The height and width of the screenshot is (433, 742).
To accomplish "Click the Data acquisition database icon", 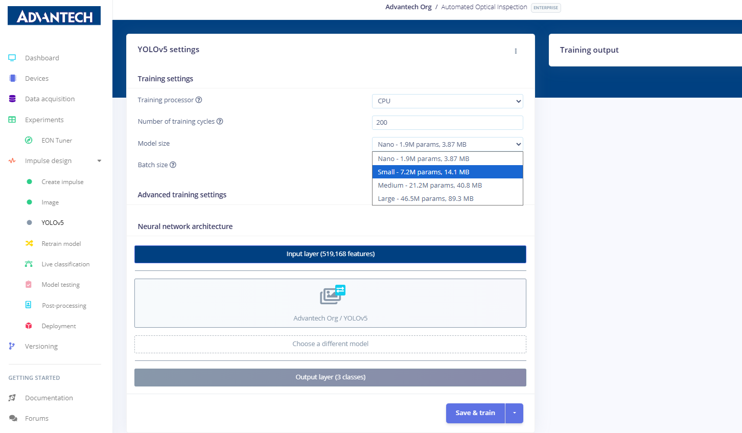I will tap(12, 99).
